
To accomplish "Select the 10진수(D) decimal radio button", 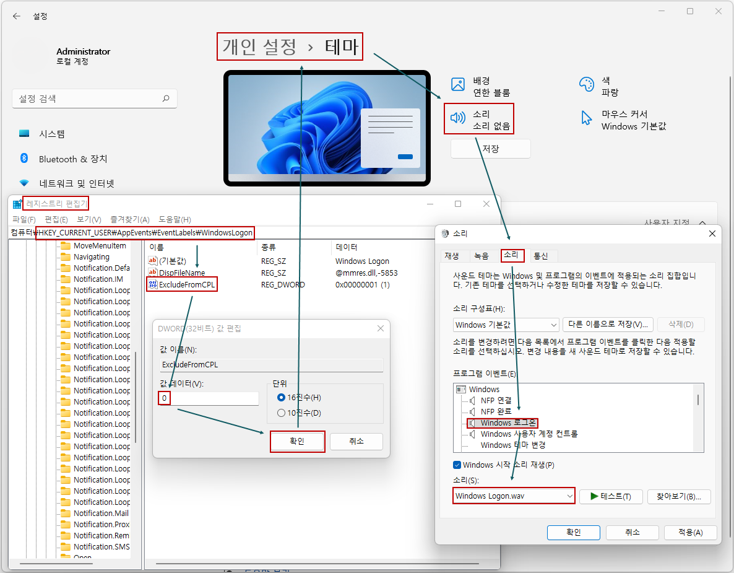I will 282,413.
